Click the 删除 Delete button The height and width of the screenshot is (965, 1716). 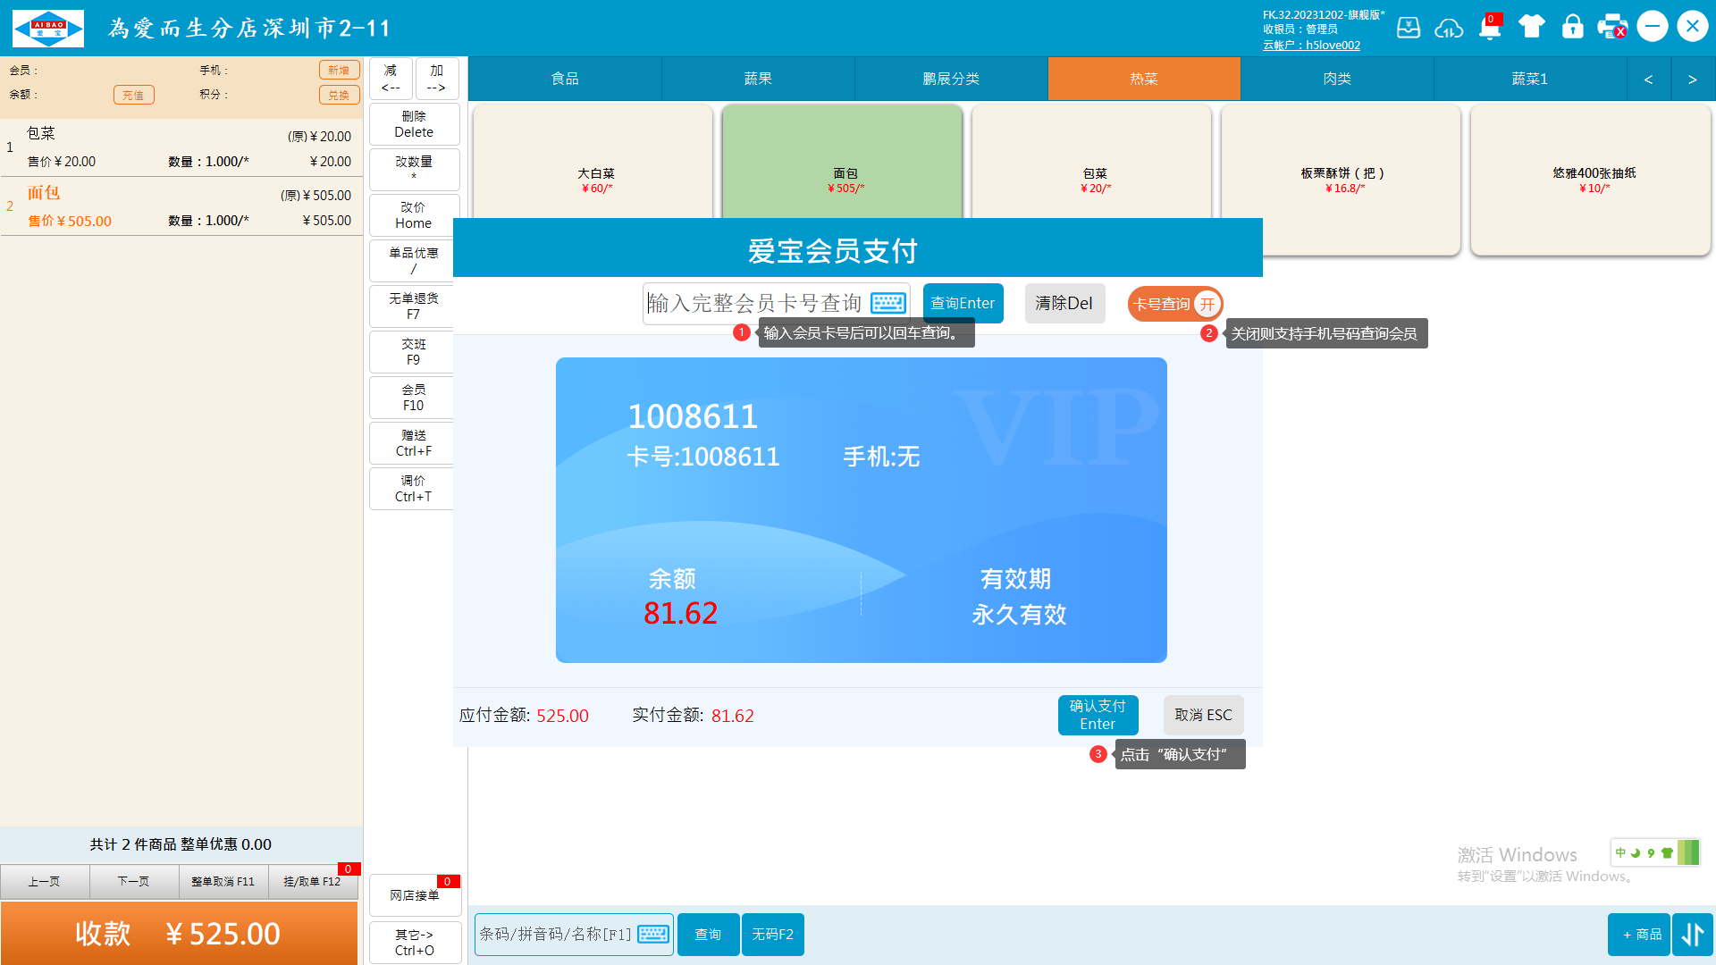[x=415, y=124]
